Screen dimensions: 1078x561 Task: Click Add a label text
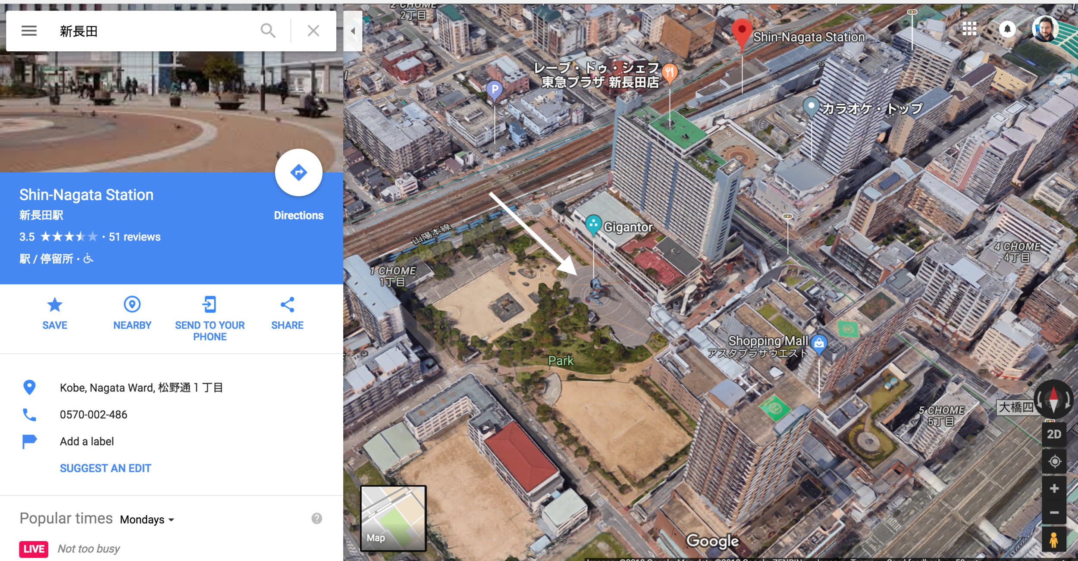pyautogui.click(x=87, y=441)
